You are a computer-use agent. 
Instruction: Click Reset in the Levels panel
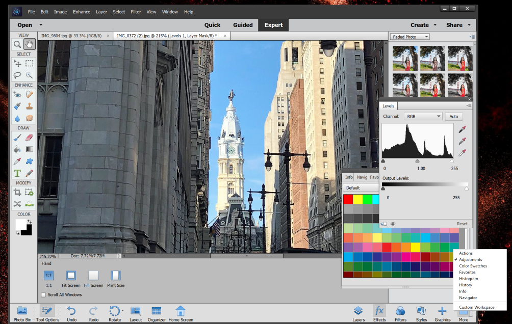click(x=462, y=224)
